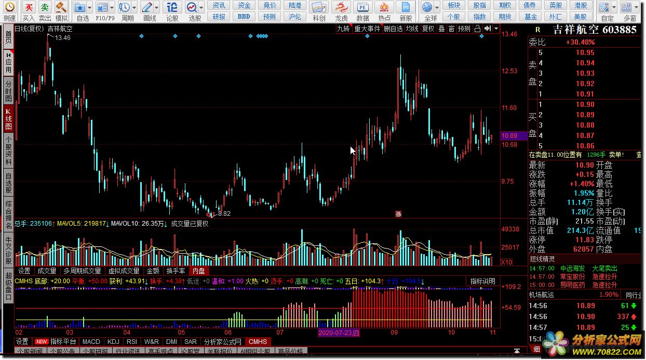Click the 13.46 price high label
The width and height of the screenshot is (646, 360).
[63, 38]
